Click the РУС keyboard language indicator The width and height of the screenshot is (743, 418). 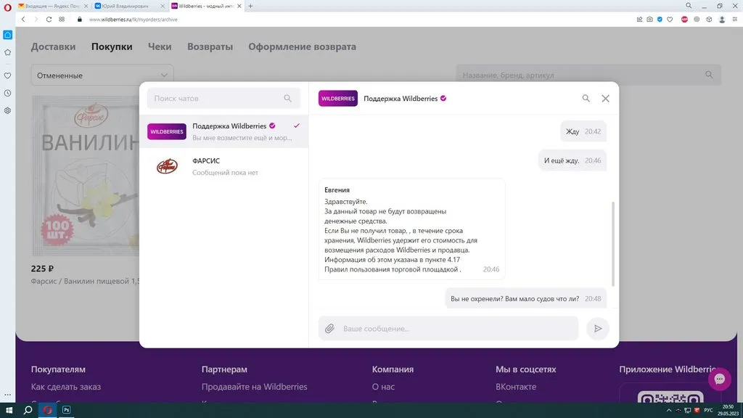pyautogui.click(x=708, y=411)
